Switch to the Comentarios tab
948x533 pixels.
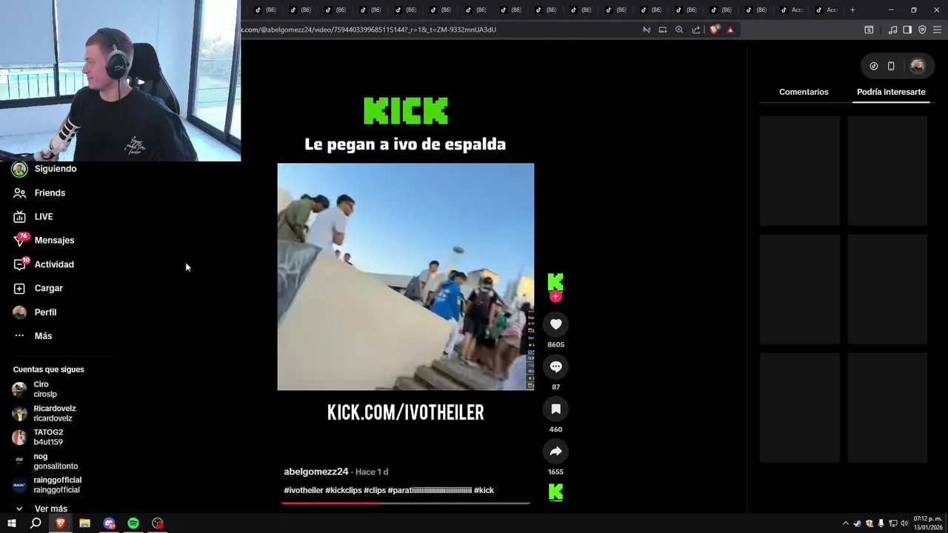[804, 92]
